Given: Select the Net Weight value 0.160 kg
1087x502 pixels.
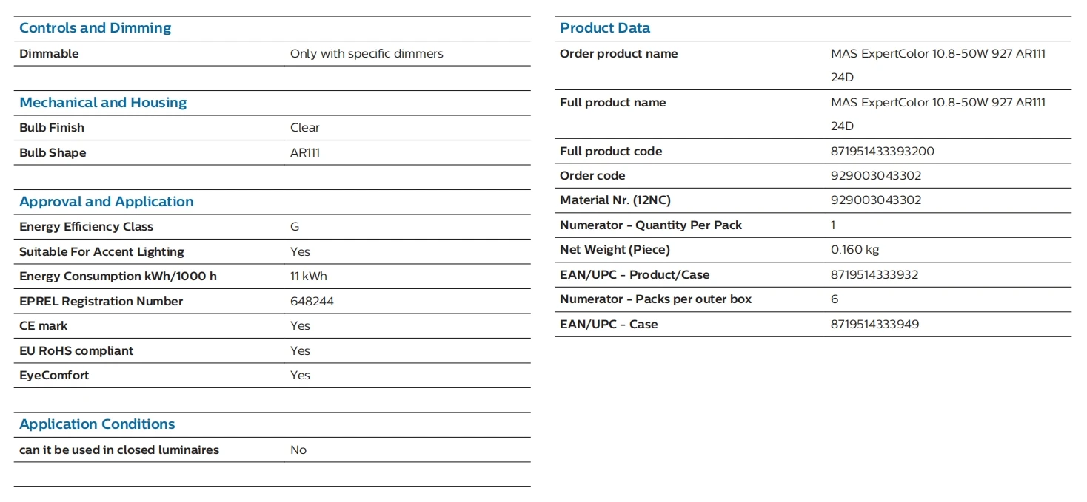Looking at the screenshot, I should pos(854,250).
